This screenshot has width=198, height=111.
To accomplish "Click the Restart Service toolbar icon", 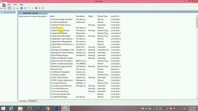I will (43, 8).
